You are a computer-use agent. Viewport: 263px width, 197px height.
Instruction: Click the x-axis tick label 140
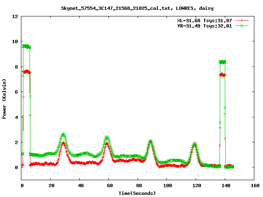coord(226,186)
